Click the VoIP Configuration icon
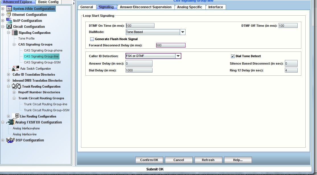This screenshot has width=317, height=175. 9,21
